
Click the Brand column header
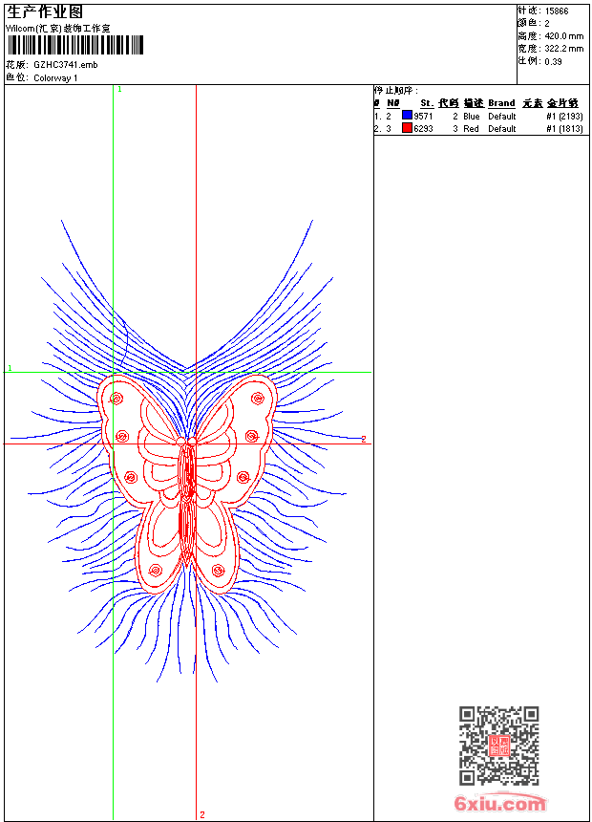coord(501,103)
